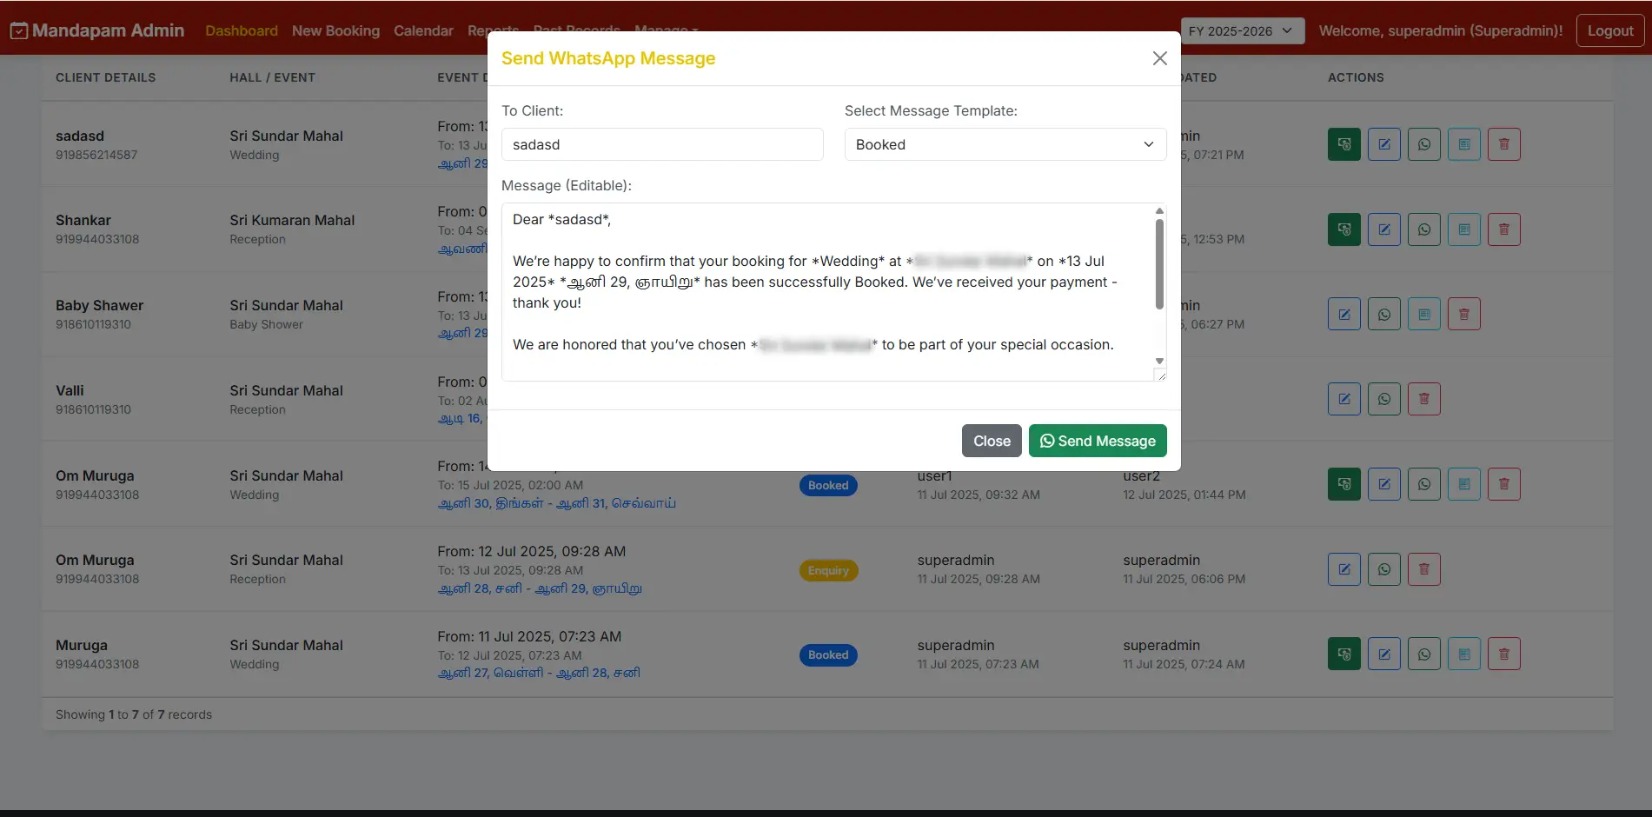This screenshot has height=817, width=1652.
Task: Click the receipt icon in Muruga row
Action: [x=1463, y=654]
